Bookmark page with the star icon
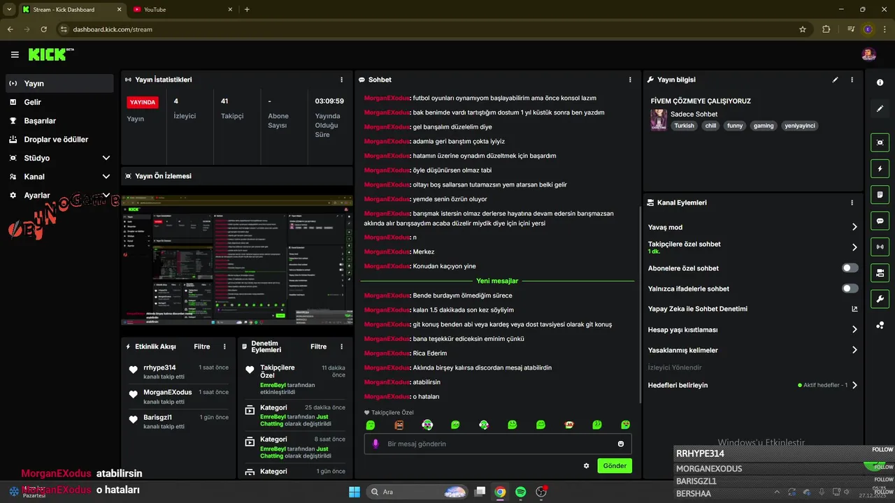The width and height of the screenshot is (895, 503). pos(803,29)
